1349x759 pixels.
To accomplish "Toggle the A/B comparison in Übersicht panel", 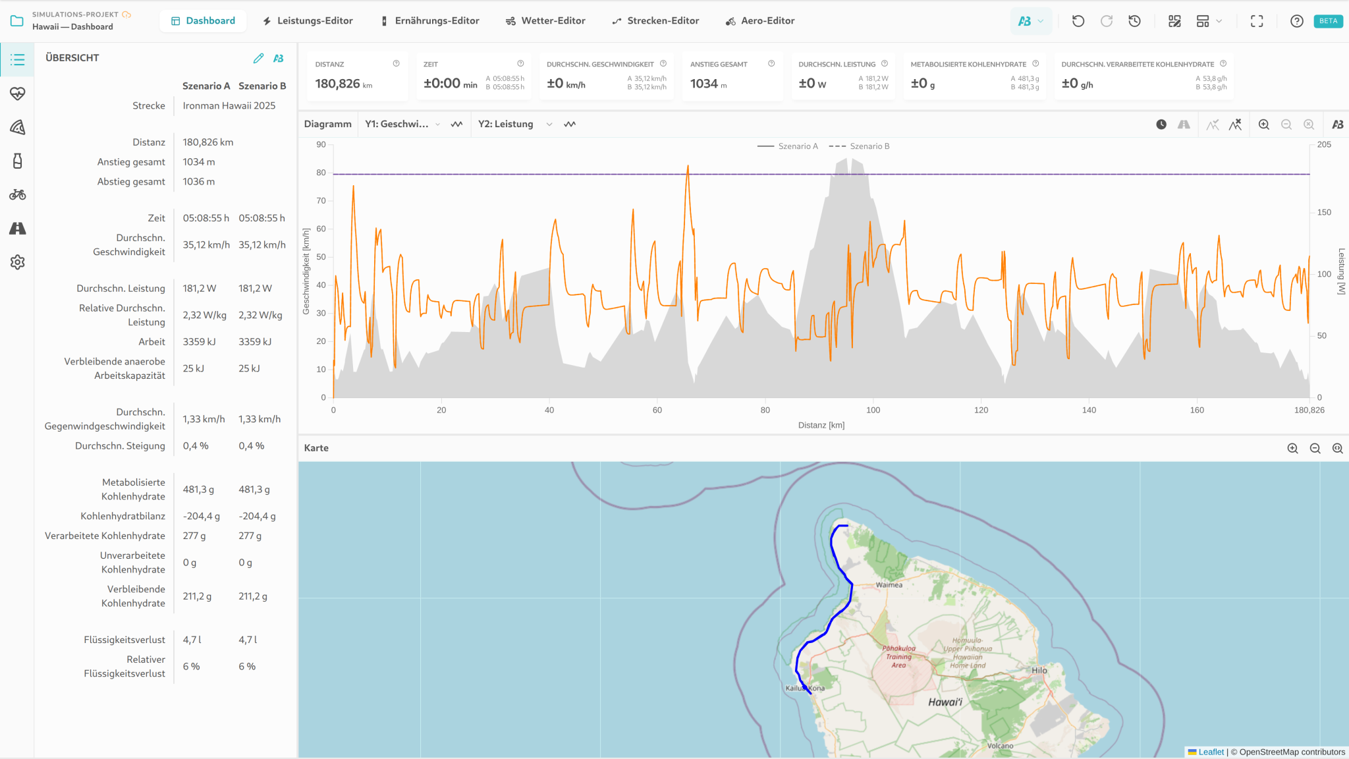I will (279, 58).
